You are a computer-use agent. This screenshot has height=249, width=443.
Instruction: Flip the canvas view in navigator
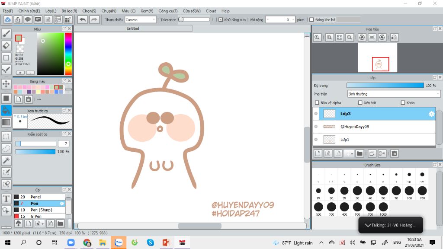click(x=395, y=38)
